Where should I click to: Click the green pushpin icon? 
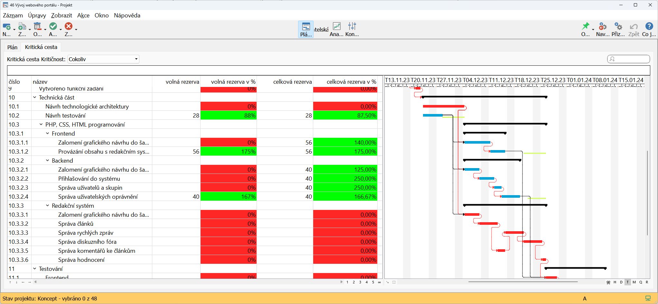click(x=586, y=26)
